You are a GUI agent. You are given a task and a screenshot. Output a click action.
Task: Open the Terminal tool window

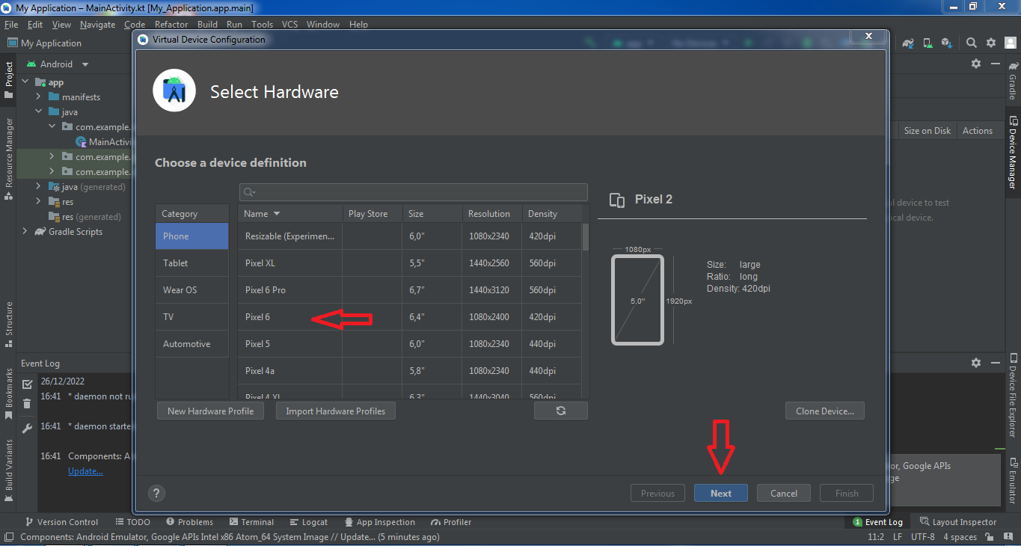251,522
